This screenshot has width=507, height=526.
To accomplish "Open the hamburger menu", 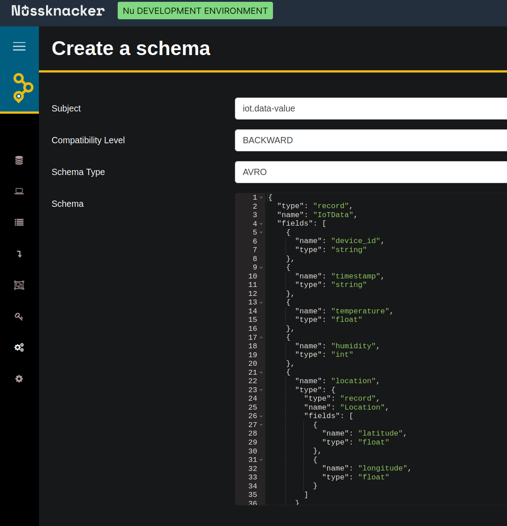I will [x=19, y=46].
